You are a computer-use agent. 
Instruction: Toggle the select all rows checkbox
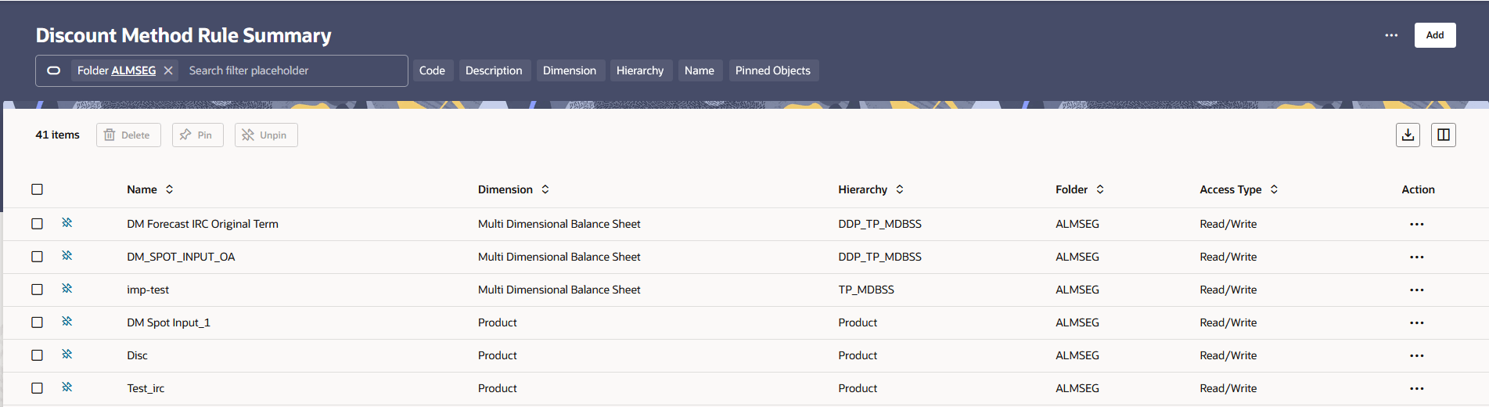pyautogui.click(x=37, y=189)
